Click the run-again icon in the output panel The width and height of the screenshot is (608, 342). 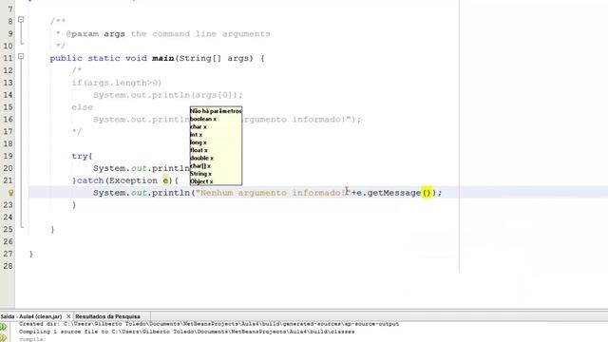[x=4, y=327]
